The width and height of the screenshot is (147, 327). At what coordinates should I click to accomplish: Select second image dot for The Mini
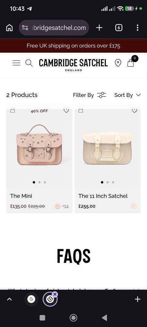(39, 182)
